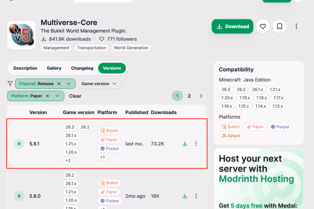Image resolution: width=314 pixels, height=209 pixels.
Task: Remove the Platform: Paper filter with X
Action: (48, 96)
